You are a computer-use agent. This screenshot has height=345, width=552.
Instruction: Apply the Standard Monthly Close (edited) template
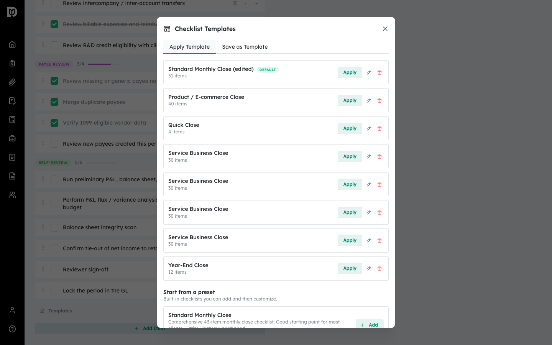pos(350,72)
